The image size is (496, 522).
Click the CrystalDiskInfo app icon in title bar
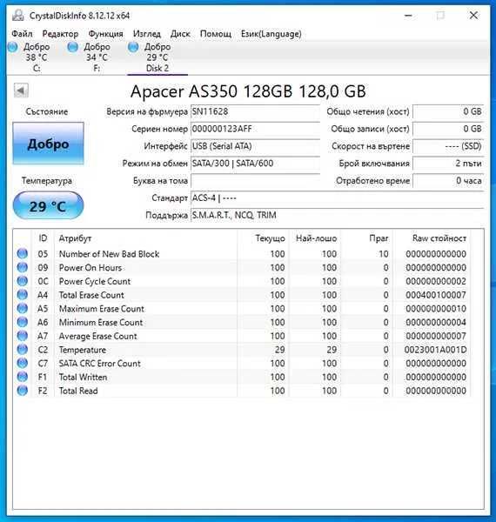point(17,16)
